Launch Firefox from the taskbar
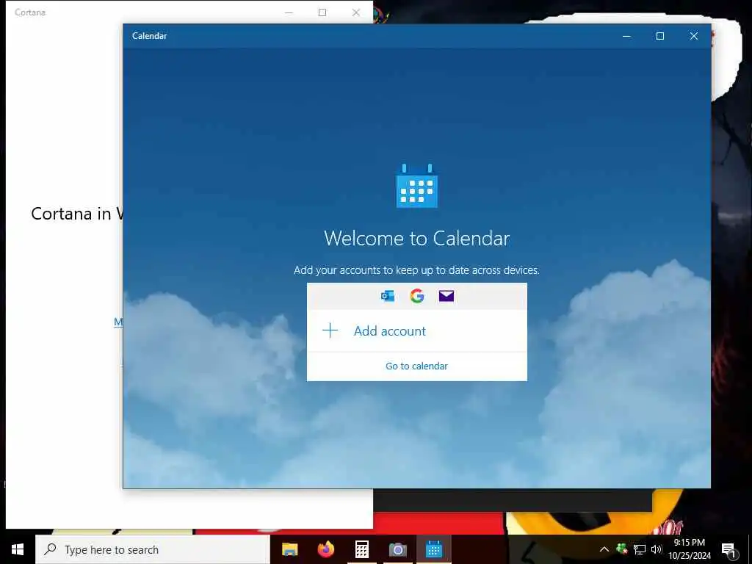This screenshot has width=752, height=564. (325, 549)
